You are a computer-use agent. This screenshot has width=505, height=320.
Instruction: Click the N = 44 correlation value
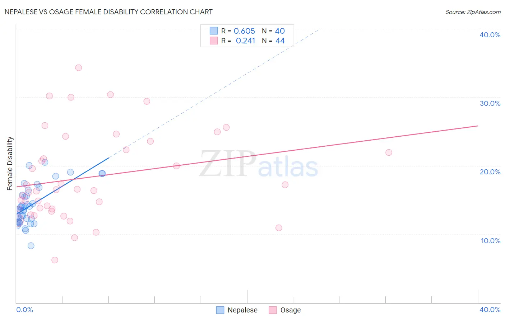[273, 41]
